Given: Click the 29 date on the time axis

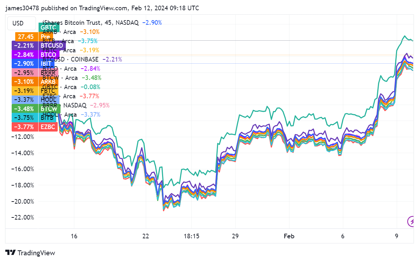Looking at the screenshot, I should point(235,236).
